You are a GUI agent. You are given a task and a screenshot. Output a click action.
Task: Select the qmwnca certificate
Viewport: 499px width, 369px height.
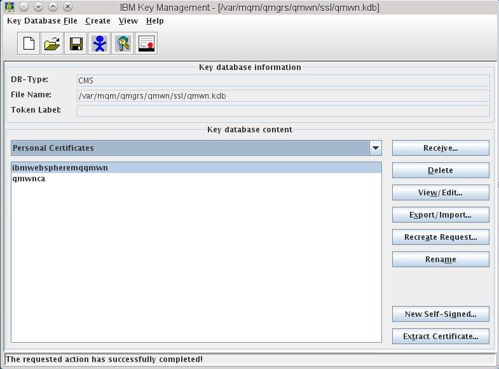coord(196,179)
